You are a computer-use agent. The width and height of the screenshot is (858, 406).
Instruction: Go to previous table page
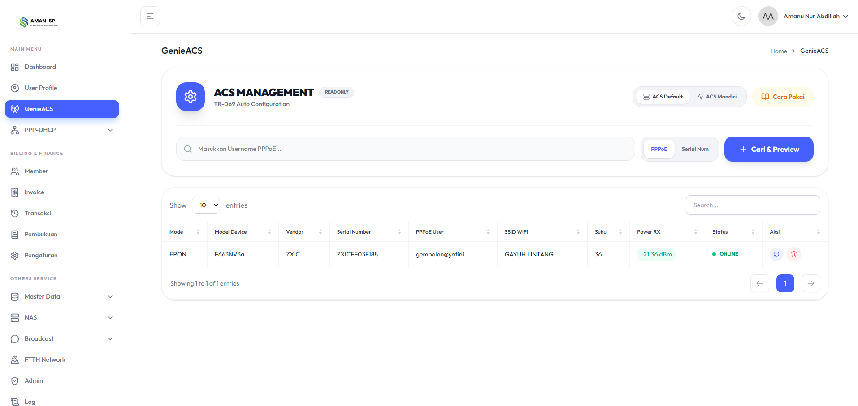point(760,283)
